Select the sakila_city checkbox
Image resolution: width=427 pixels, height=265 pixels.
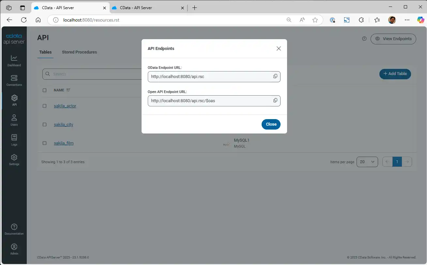click(x=45, y=124)
